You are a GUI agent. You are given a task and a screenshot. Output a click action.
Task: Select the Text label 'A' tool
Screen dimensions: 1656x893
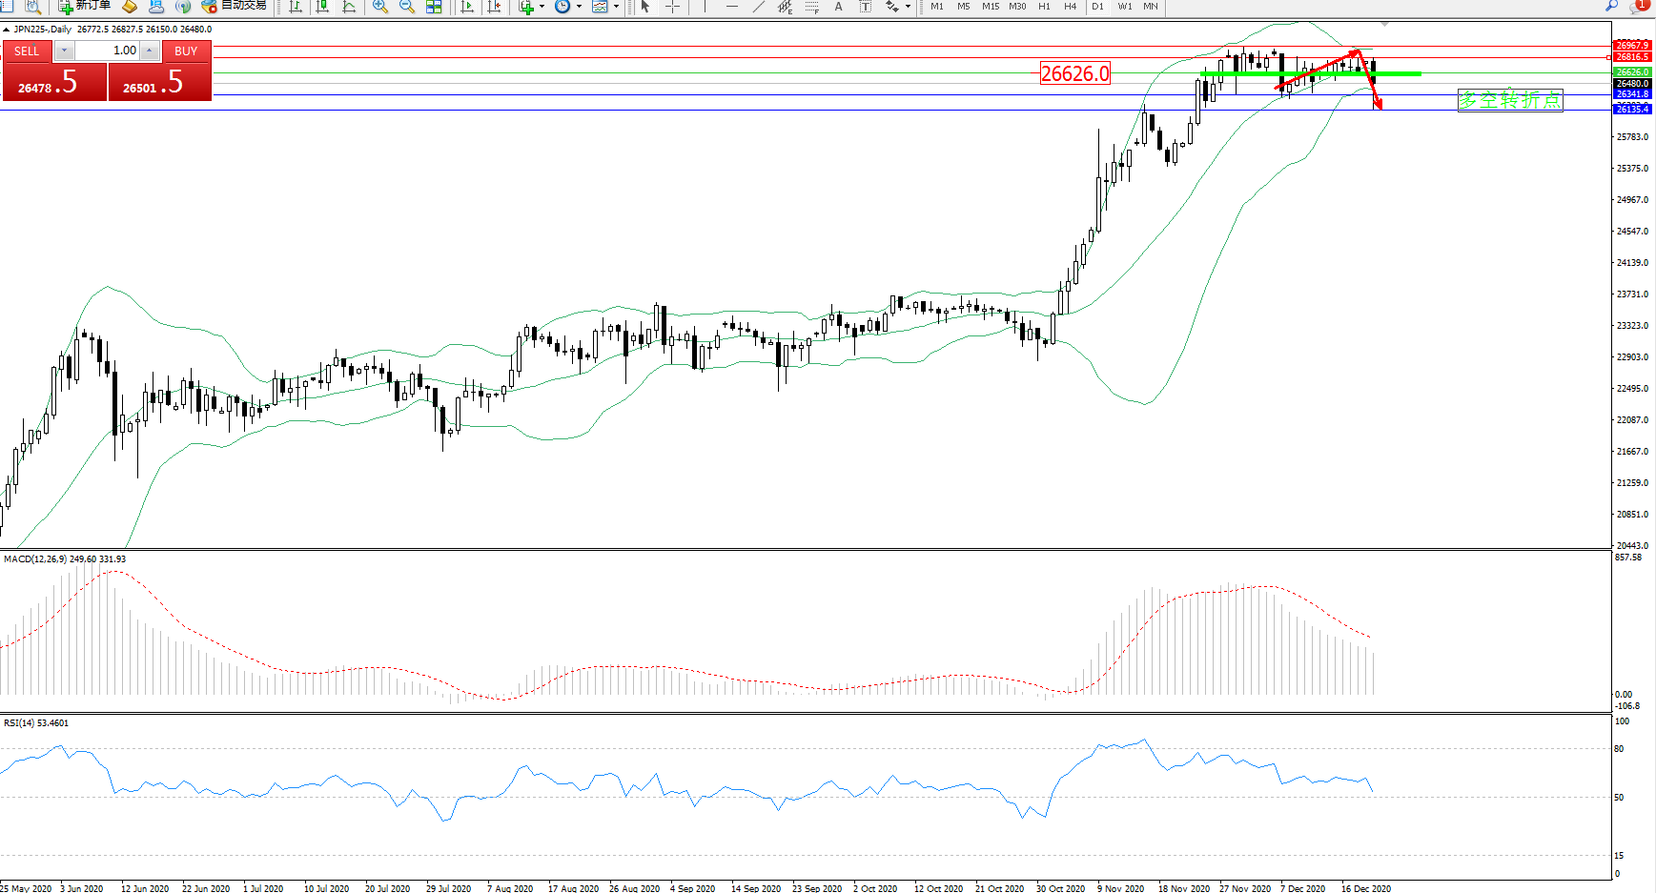(x=838, y=7)
